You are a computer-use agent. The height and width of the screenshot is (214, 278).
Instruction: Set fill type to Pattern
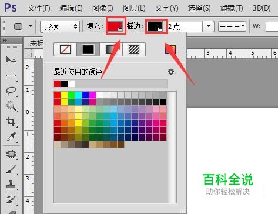[x=134, y=49]
